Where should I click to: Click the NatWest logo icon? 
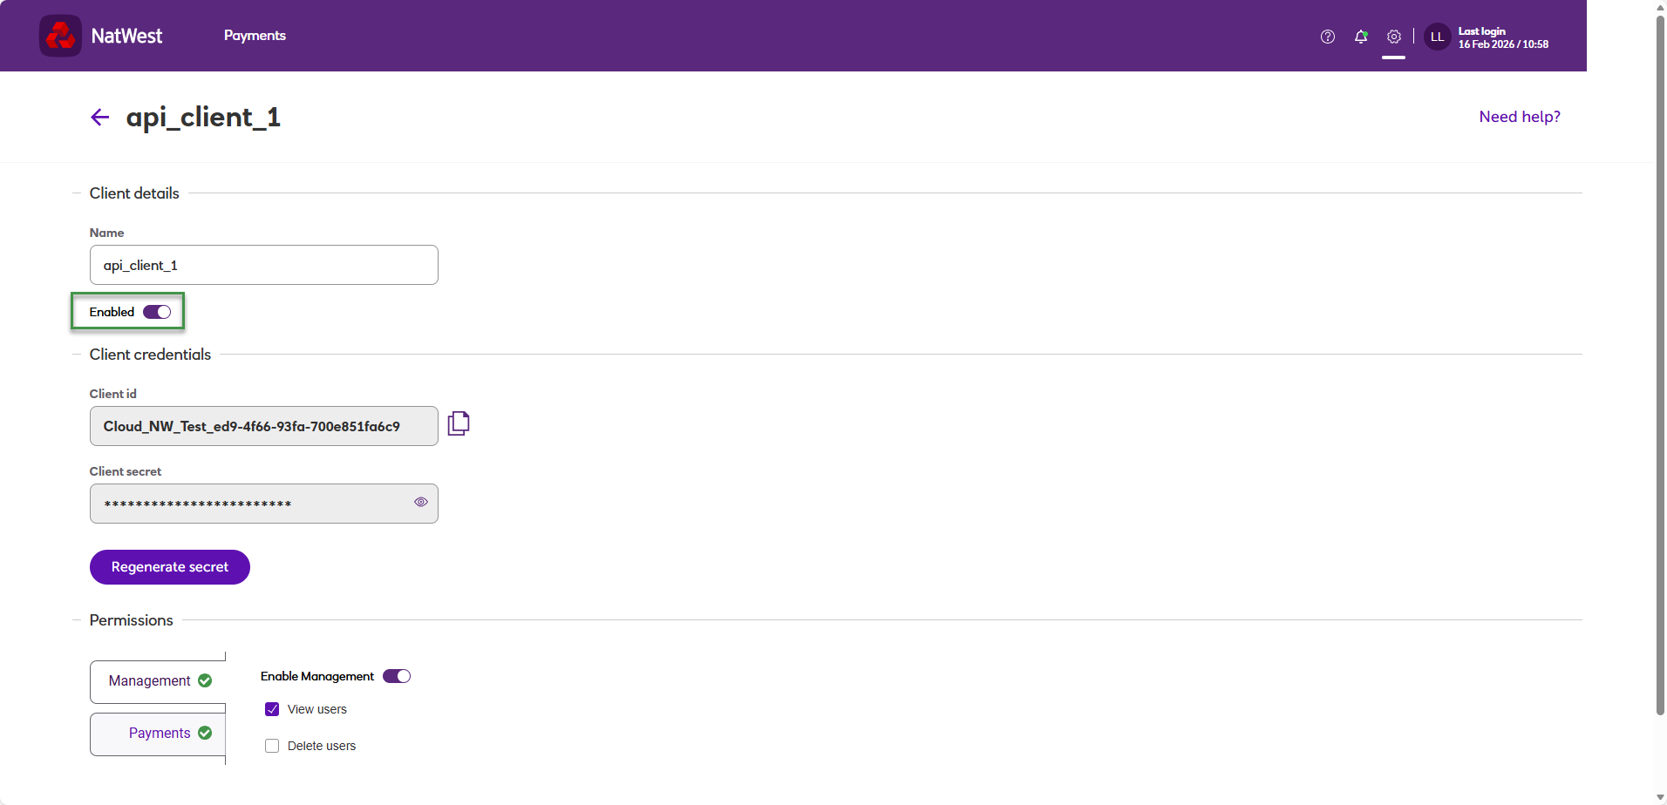(60, 36)
